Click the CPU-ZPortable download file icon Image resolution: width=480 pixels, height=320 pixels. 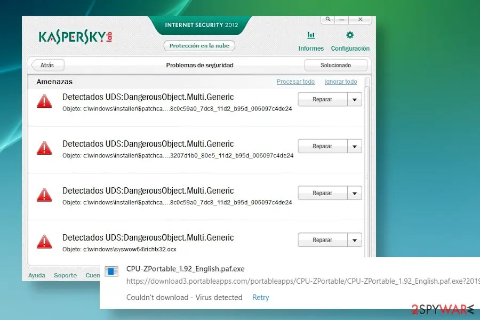click(111, 271)
